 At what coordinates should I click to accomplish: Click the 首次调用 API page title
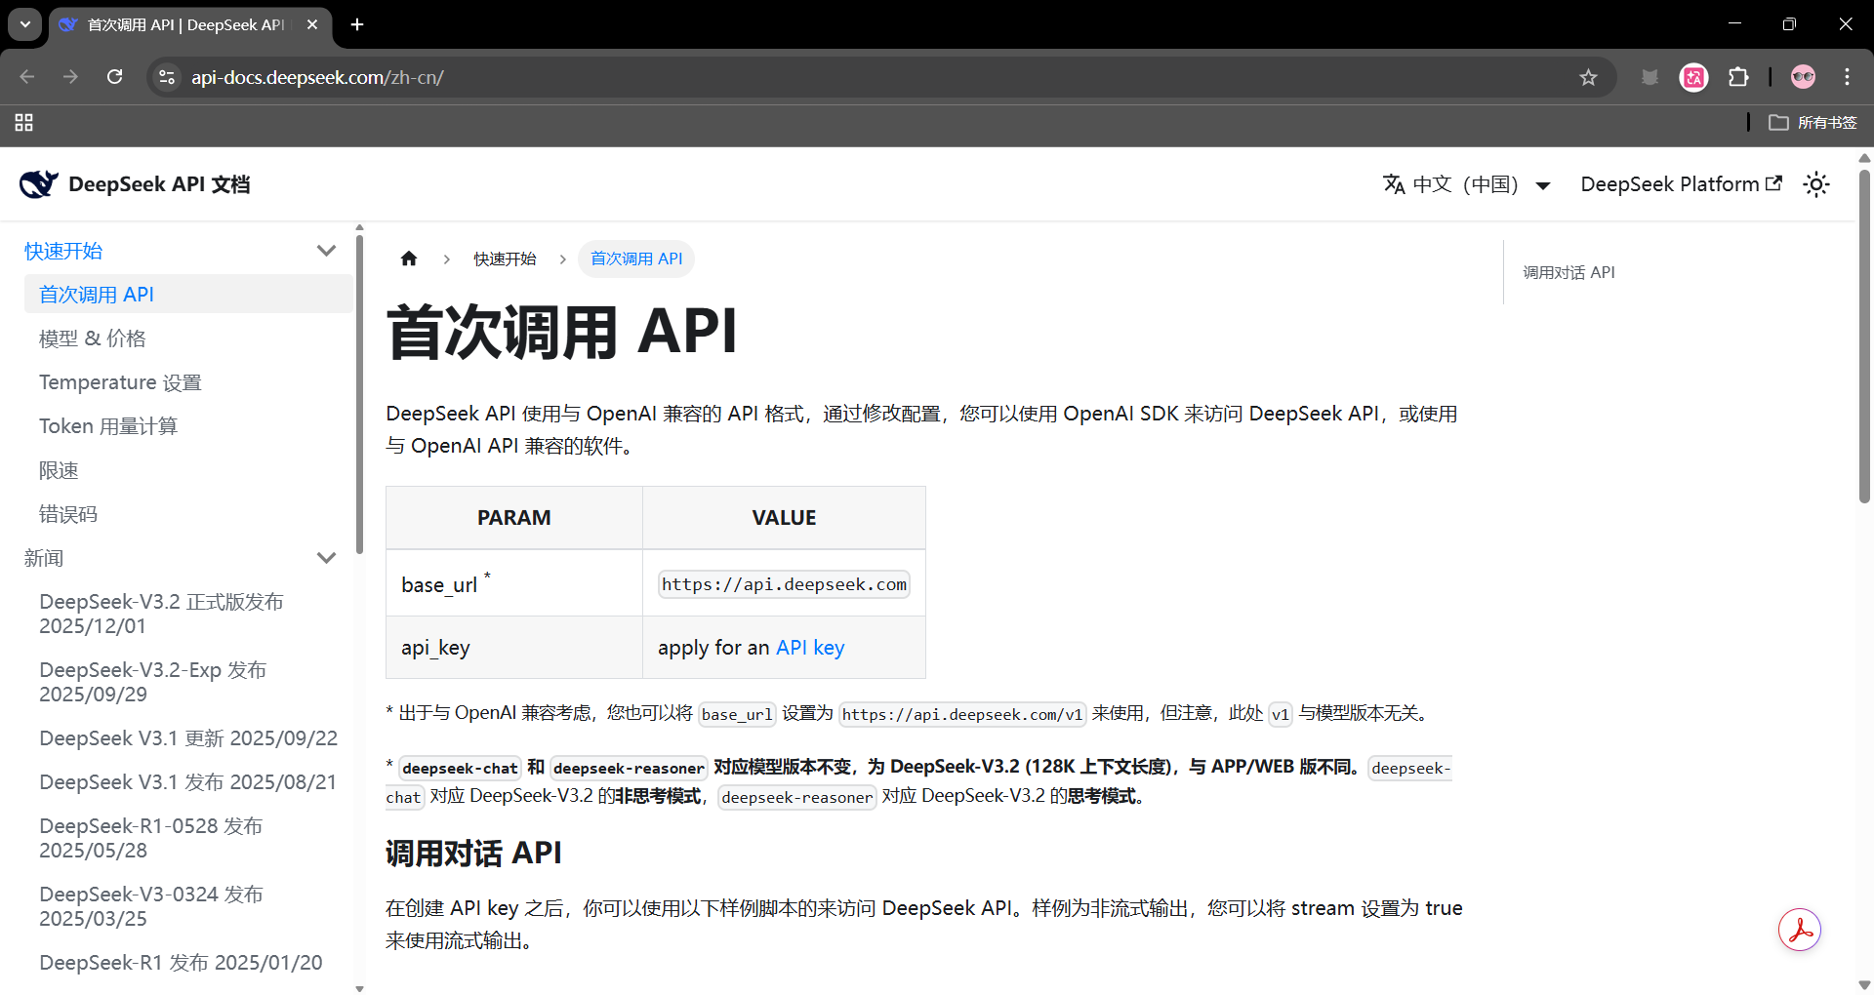(561, 332)
